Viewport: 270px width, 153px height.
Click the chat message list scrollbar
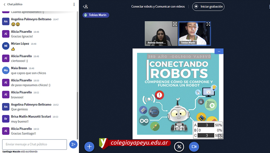77,113
